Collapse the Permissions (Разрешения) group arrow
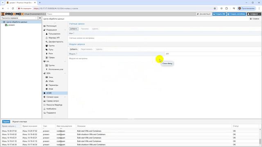262x147 pixels. pos(65,30)
